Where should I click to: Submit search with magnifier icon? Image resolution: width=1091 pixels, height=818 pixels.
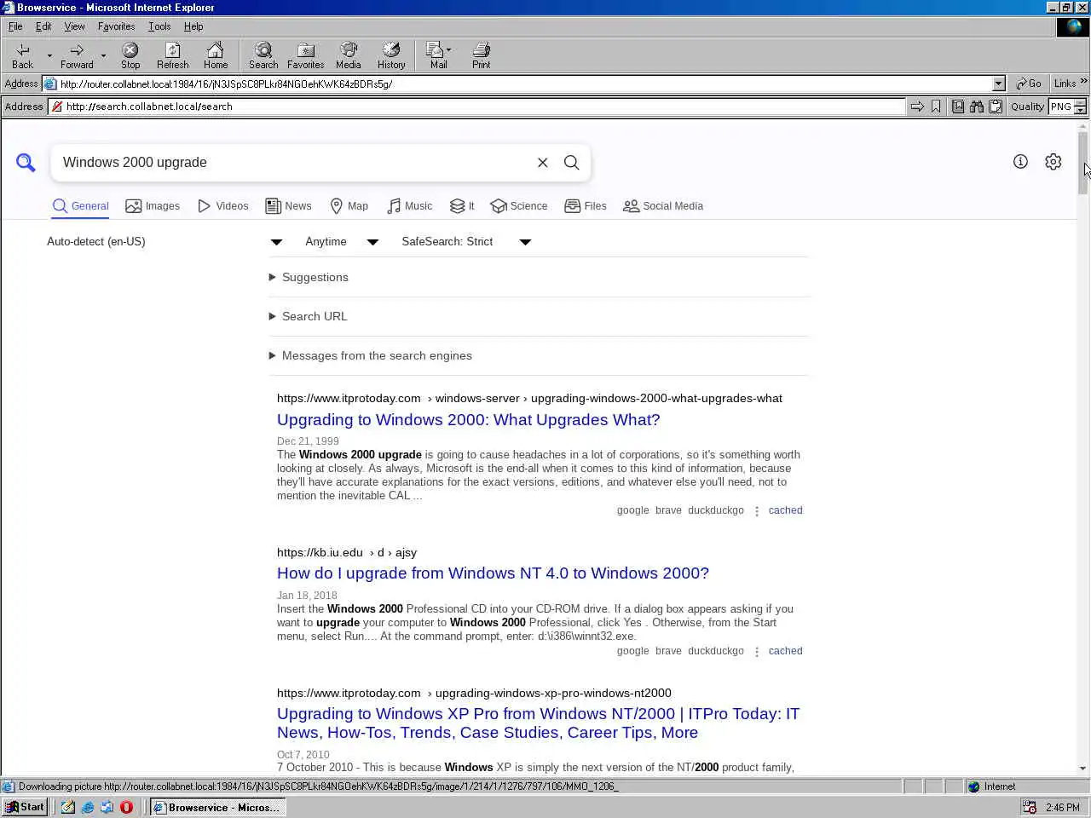click(x=572, y=163)
